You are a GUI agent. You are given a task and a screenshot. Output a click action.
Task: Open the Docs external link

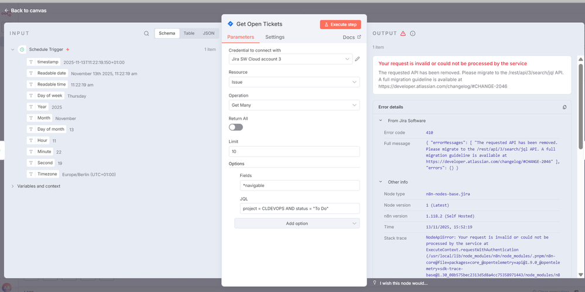pyautogui.click(x=352, y=38)
